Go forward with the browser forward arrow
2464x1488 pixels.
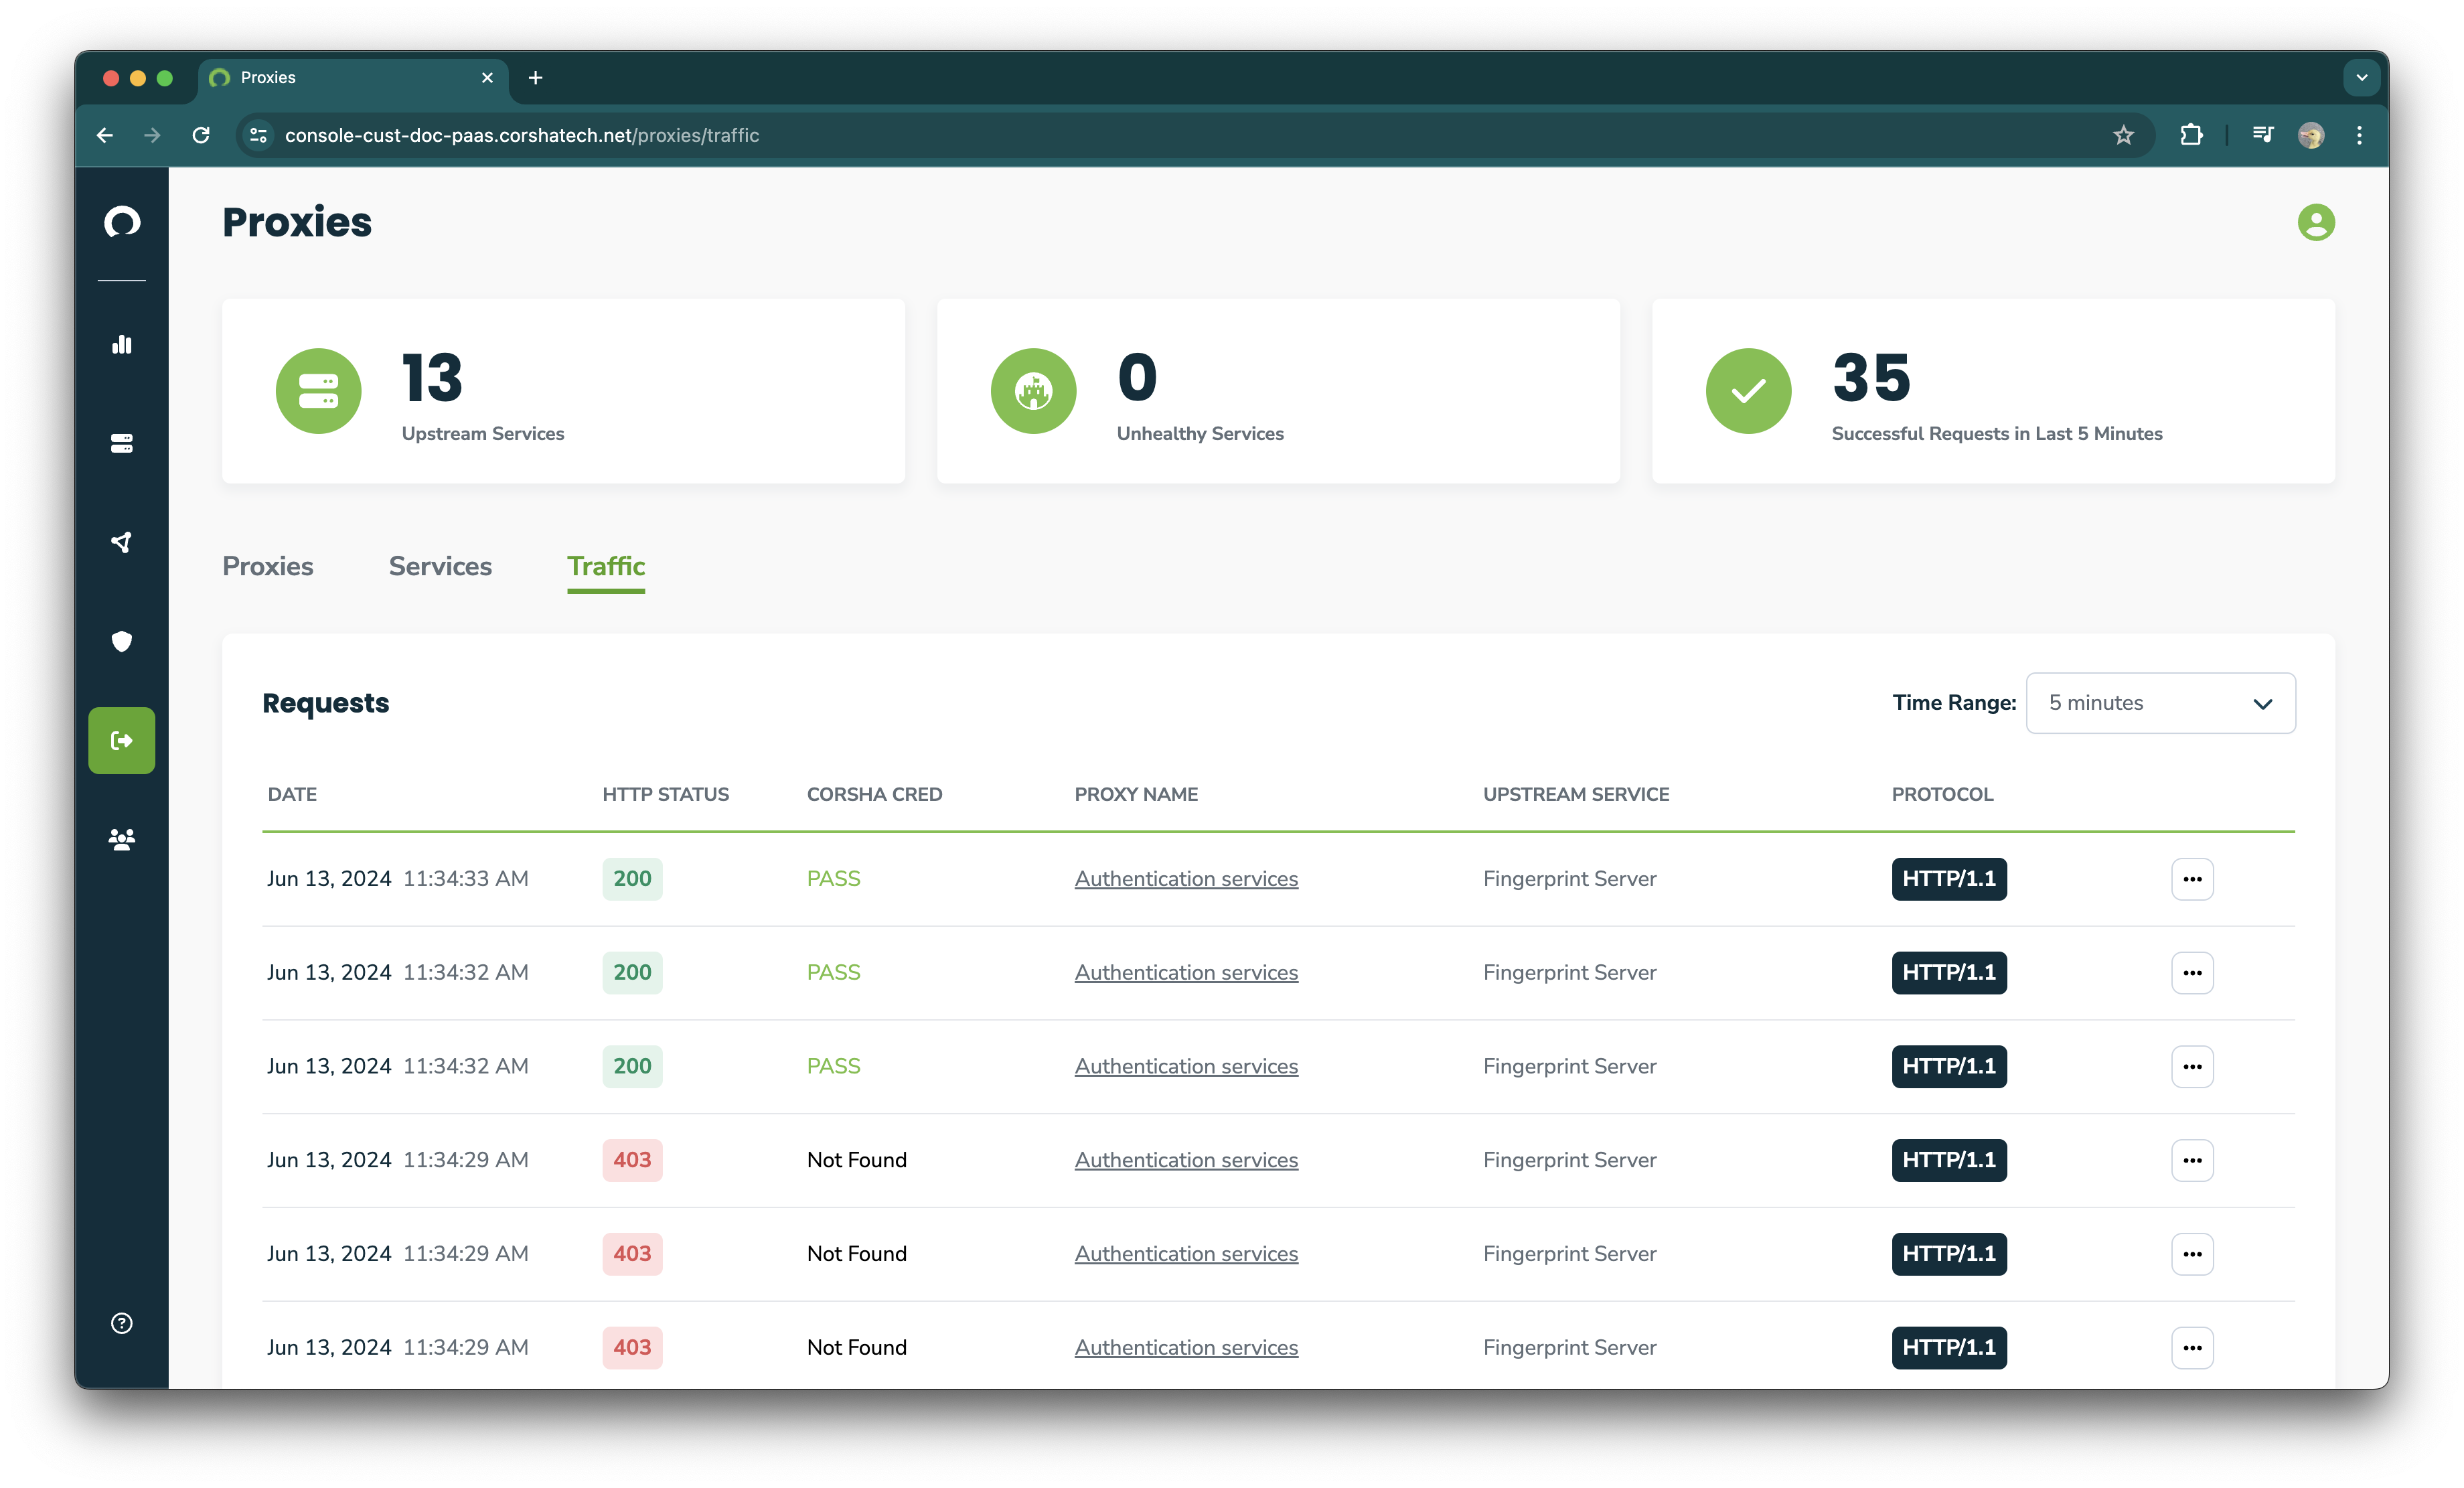click(x=152, y=135)
